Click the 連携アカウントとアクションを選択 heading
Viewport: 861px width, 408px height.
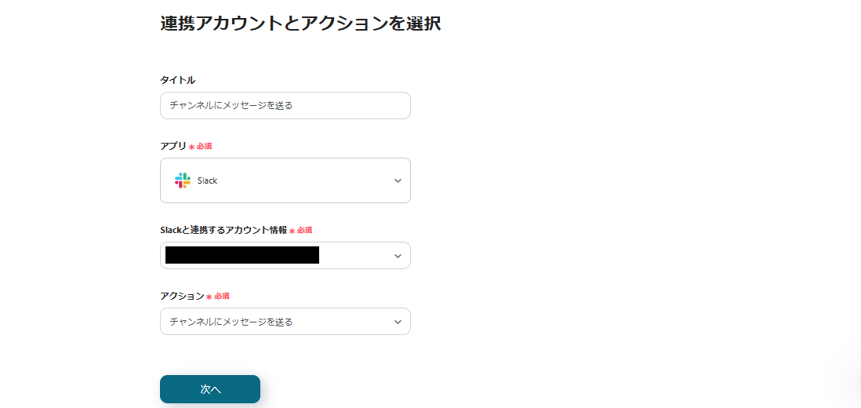pyautogui.click(x=300, y=24)
